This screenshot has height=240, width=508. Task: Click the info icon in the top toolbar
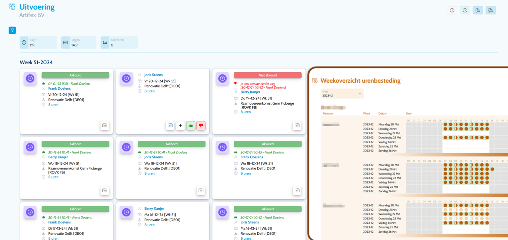pos(452,10)
